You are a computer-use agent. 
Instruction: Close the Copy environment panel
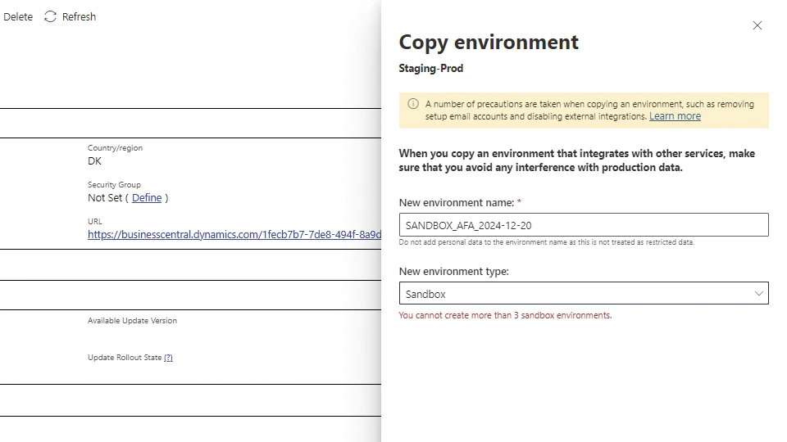757,25
